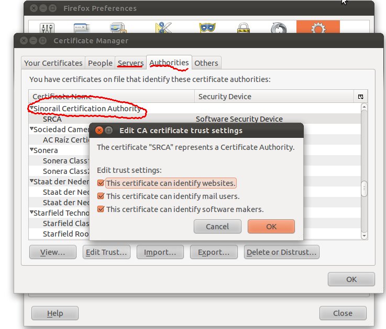Open the Applications scissors icon
The height and width of the screenshot is (329, 386).
[163, 28]
